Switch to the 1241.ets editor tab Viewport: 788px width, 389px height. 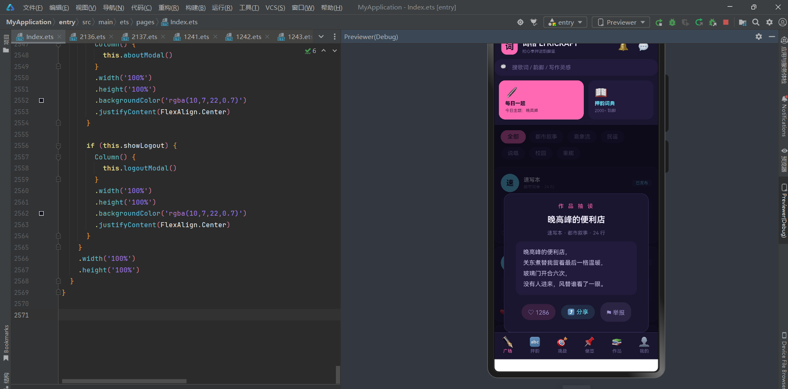(x=196, y=37)
